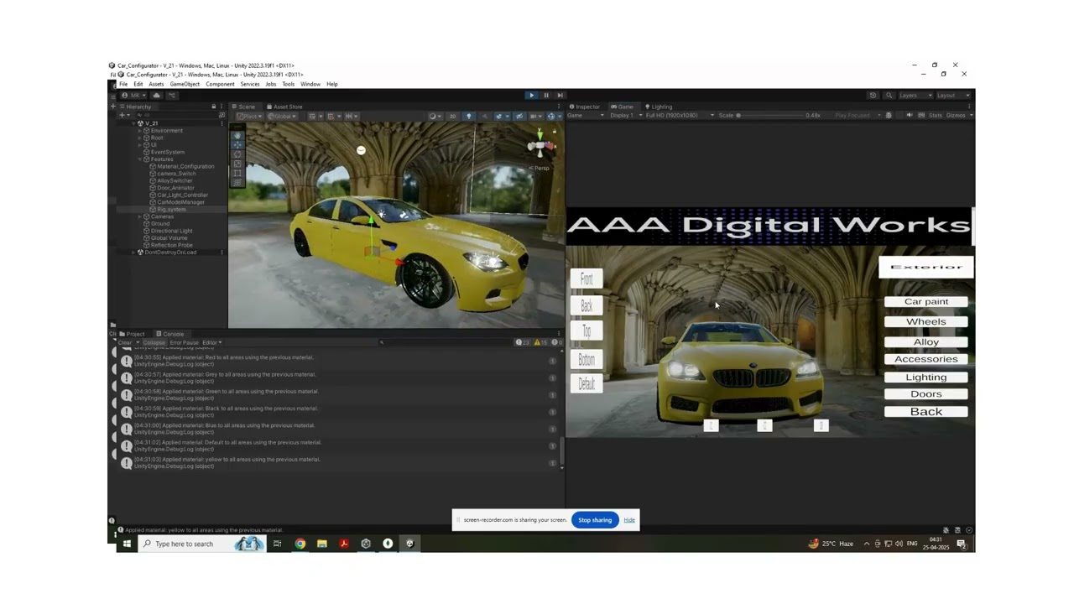Toggle Collapse in Console
Viewport: 1074px width, 604px height.
click(x=154, y=342)
